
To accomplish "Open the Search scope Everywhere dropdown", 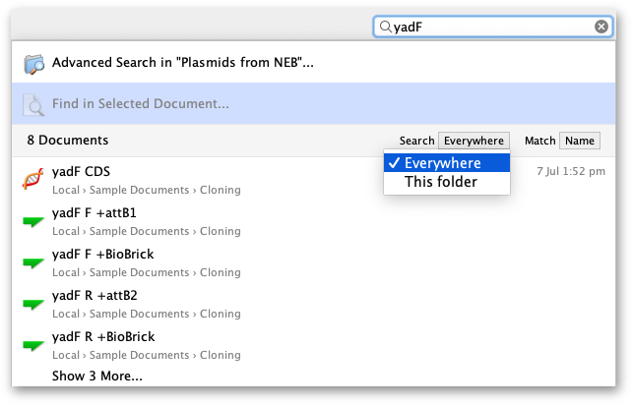I will 474,141.
